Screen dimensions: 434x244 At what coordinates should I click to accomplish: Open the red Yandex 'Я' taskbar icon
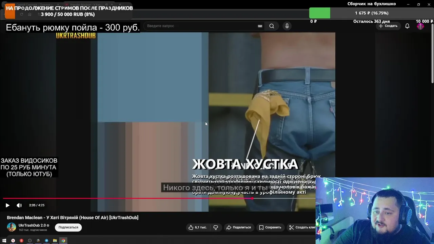(21, 241)
